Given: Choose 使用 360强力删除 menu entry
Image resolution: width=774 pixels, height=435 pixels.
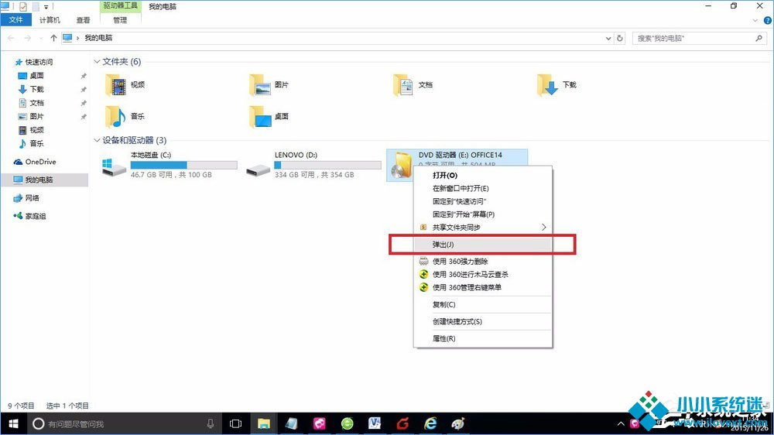Looking at the screenshot, I should [482, 261].
